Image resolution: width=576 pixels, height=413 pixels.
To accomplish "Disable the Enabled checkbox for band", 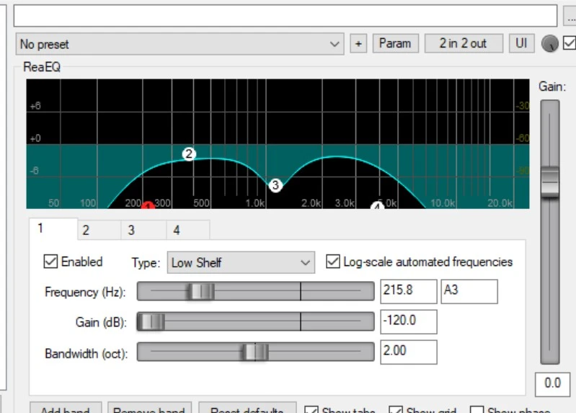I will pyautogui.click(x=51, y=262).
